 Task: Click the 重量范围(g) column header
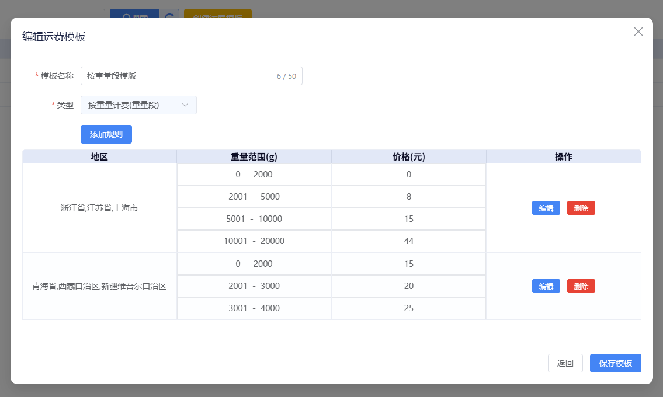[254, 157]
